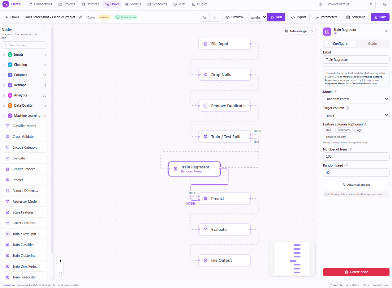
Task: Save the flow
Action: tap(380, 17)
